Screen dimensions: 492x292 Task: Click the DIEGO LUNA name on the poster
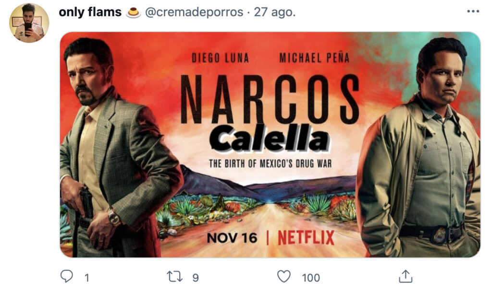coord(220,58)
